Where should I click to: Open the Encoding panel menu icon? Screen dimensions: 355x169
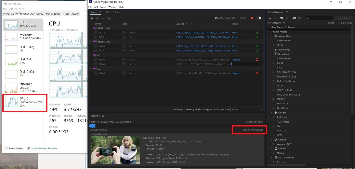(x=103, y=116)
